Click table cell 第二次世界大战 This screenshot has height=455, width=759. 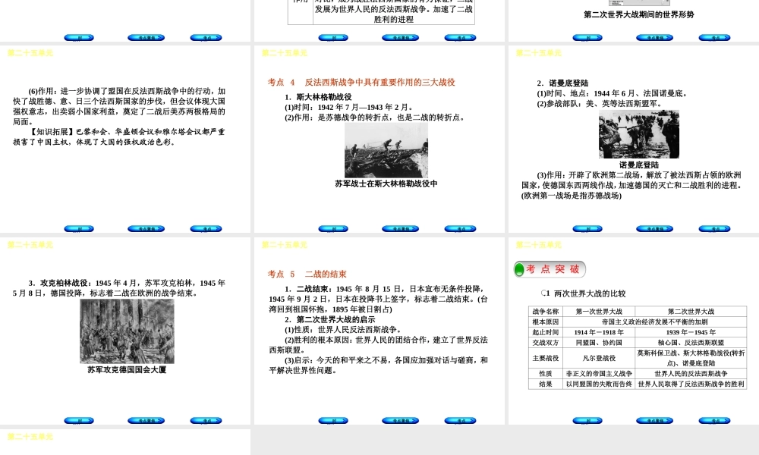tap(691, 312)
